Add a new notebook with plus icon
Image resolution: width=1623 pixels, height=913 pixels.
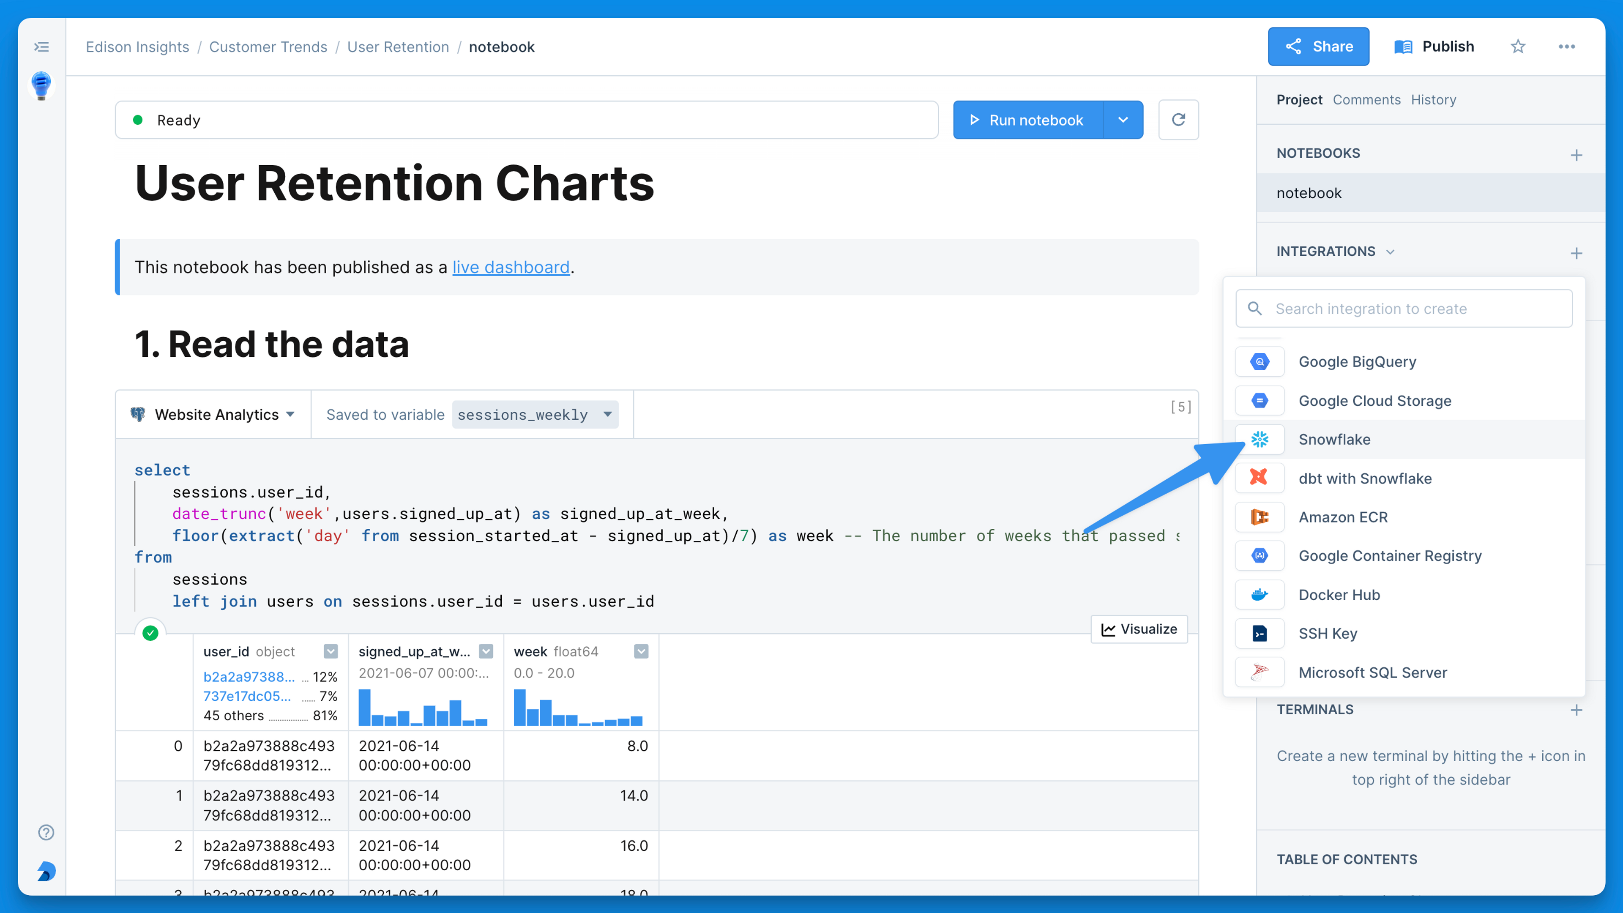pos(1577,155)
